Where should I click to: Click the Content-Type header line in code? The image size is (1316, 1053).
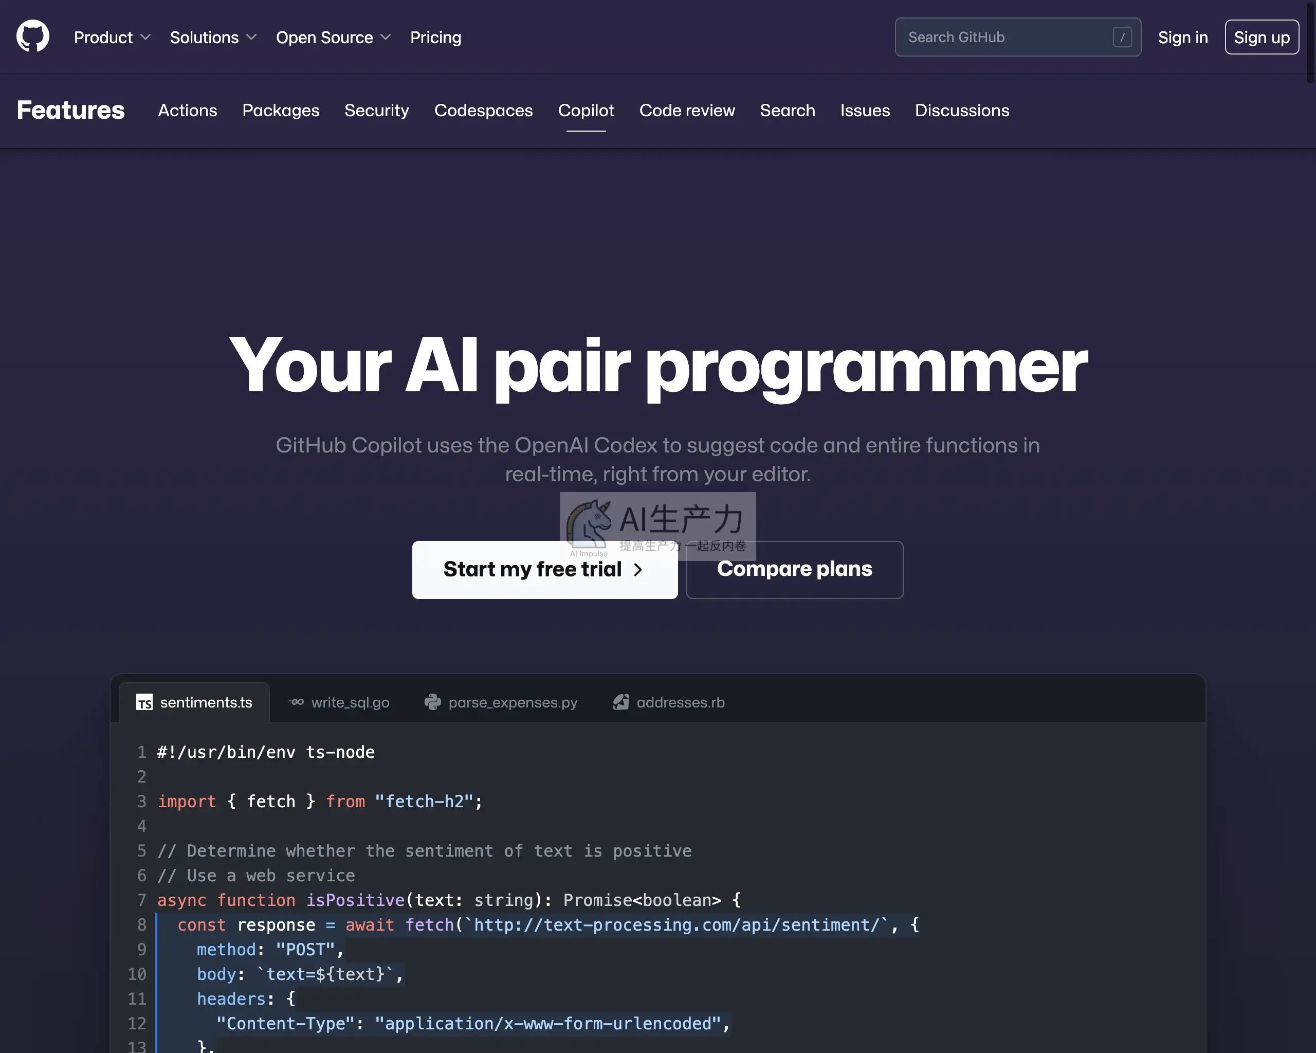coord(473,1024)
